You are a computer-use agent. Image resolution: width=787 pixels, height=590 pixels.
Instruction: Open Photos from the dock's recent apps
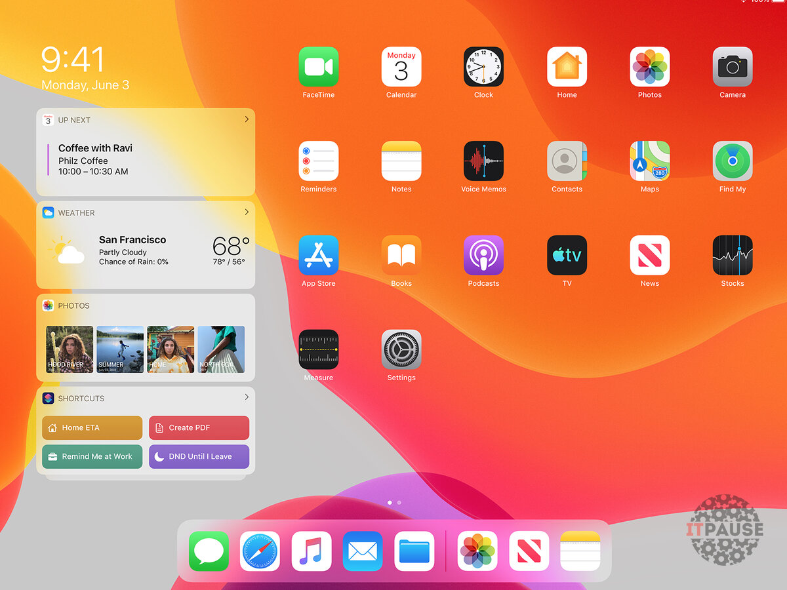pyautogui.click(x=477, y=551)
